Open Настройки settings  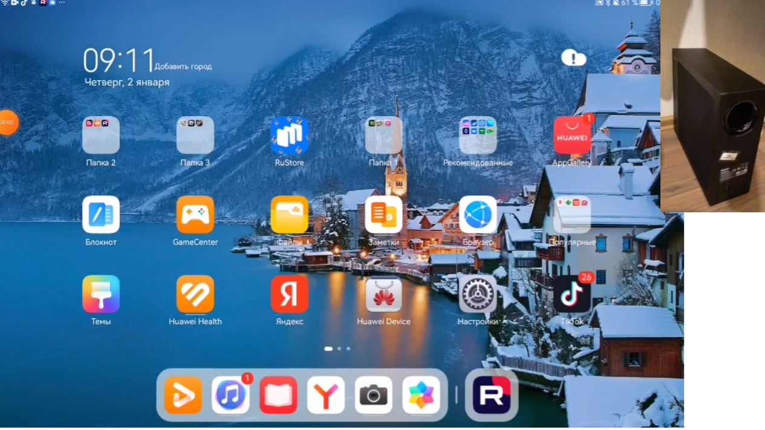pyautogui.click(x=478, y=294)
